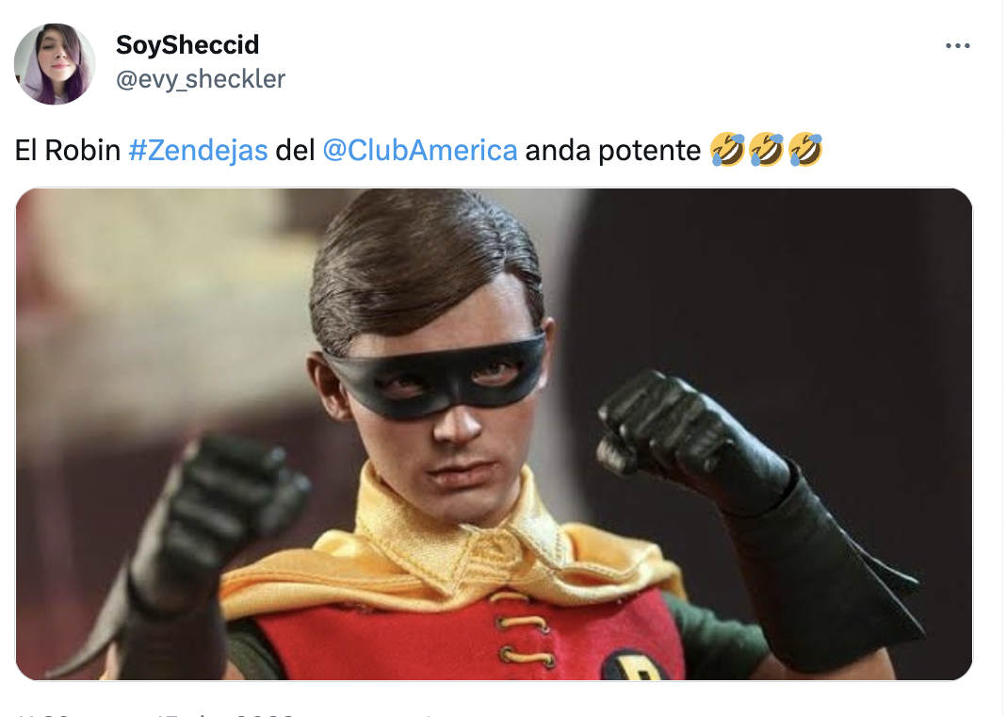The image size is (1006, 717).
Task: Click the first laughing emoji in tweet
Action: [x=727, y=150]
